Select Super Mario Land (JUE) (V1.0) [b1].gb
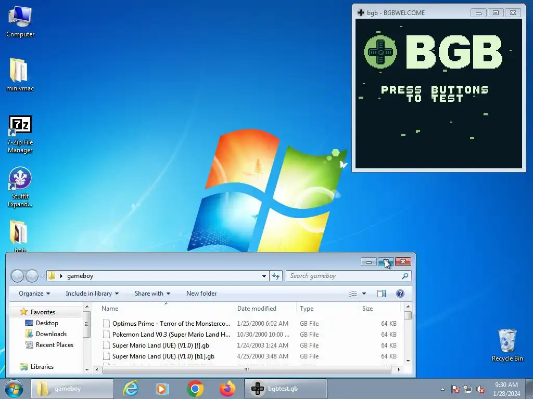 (163, 356)
